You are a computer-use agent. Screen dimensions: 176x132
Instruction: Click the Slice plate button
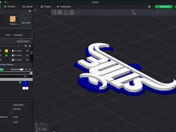[x=165, y=7]
